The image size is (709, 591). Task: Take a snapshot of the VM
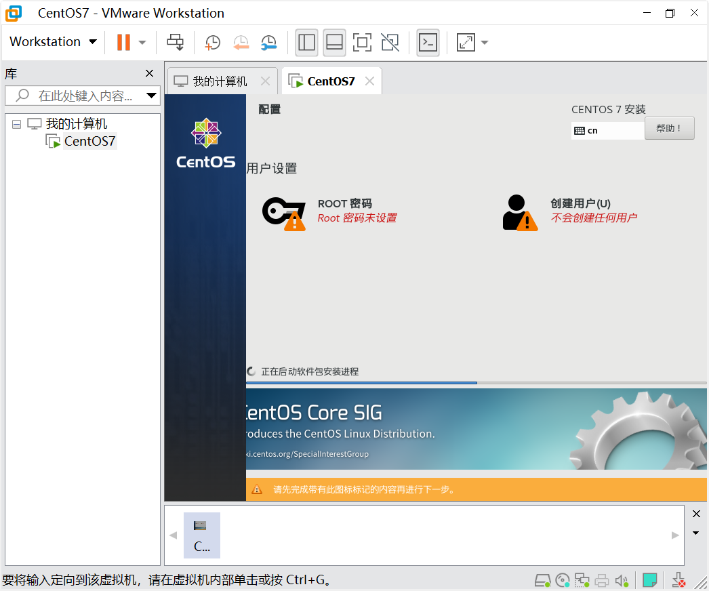213,43
